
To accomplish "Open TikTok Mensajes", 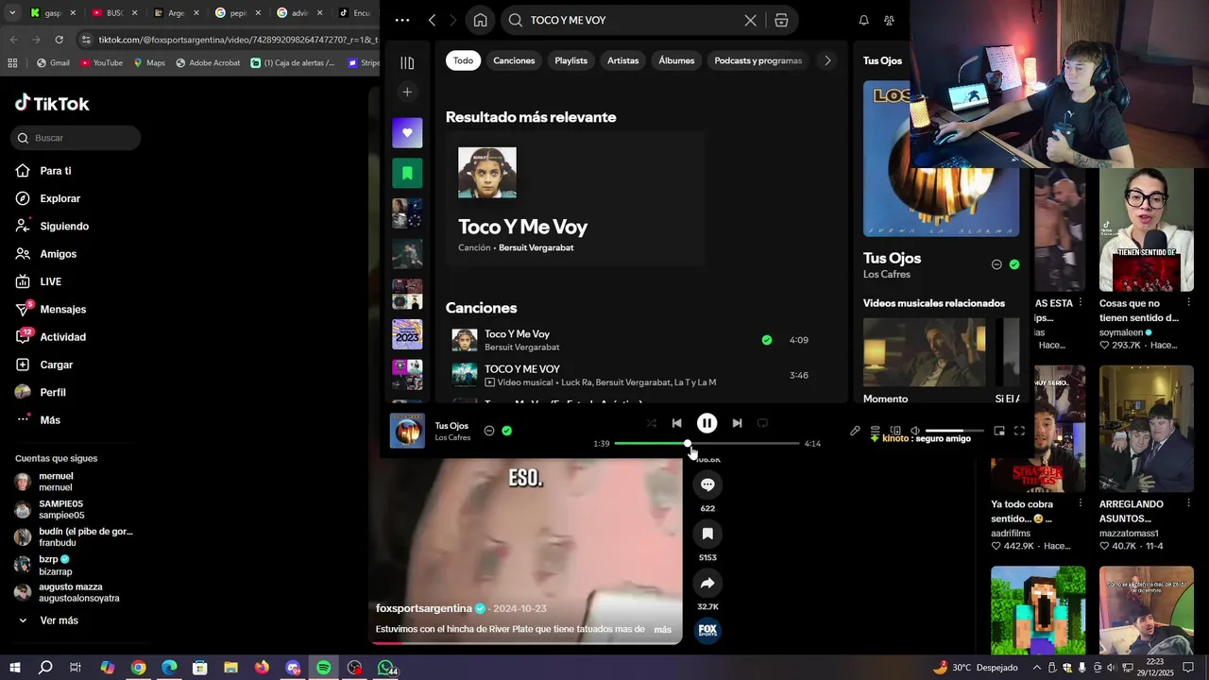I will [x=62, y=309].
